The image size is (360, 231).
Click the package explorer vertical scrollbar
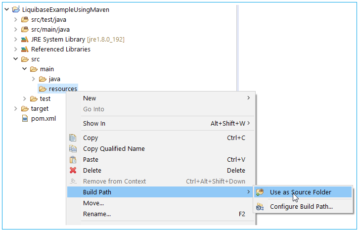pos(238,48)
